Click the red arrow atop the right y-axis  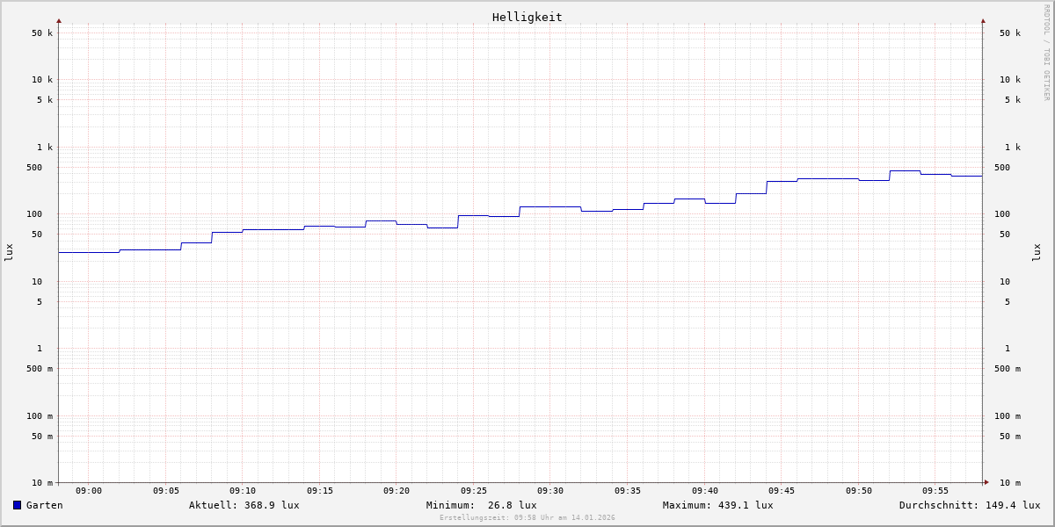pos(983,20)
